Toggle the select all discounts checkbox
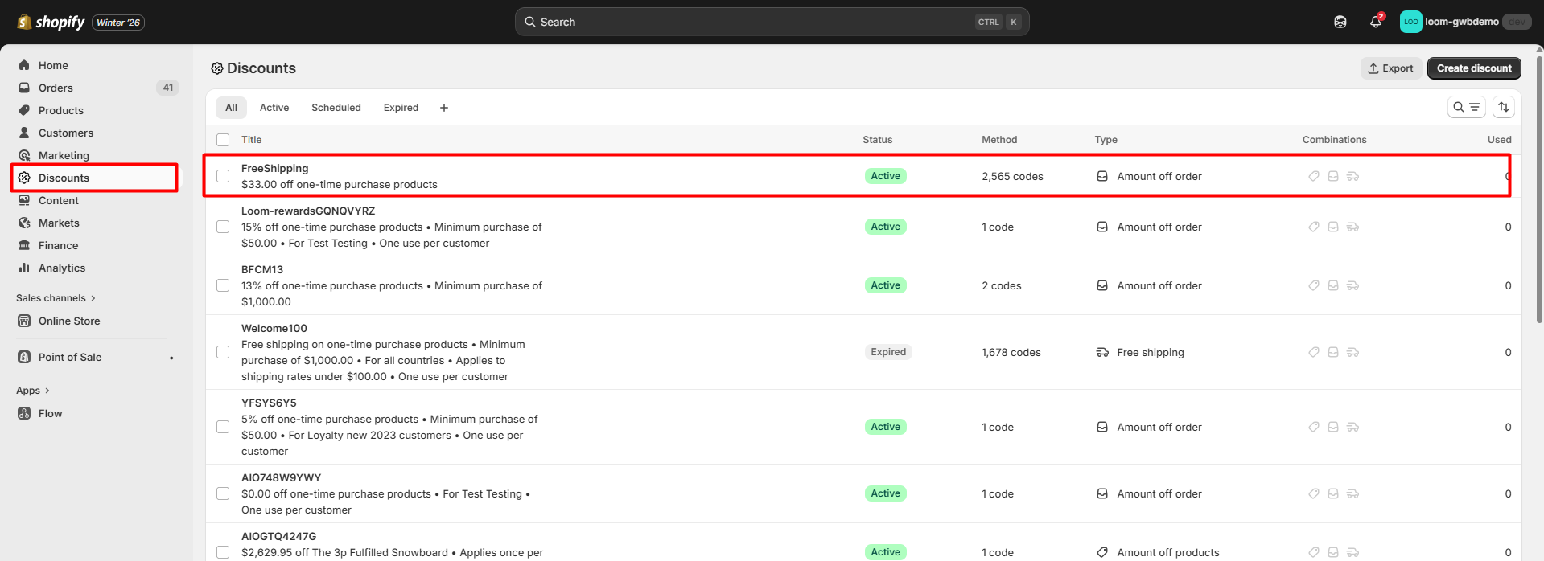This screenshot has height=561, width=1544. point(223,140)
